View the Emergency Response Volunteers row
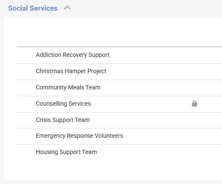Screen dimensions: 222x184 [x=119, y=136]
